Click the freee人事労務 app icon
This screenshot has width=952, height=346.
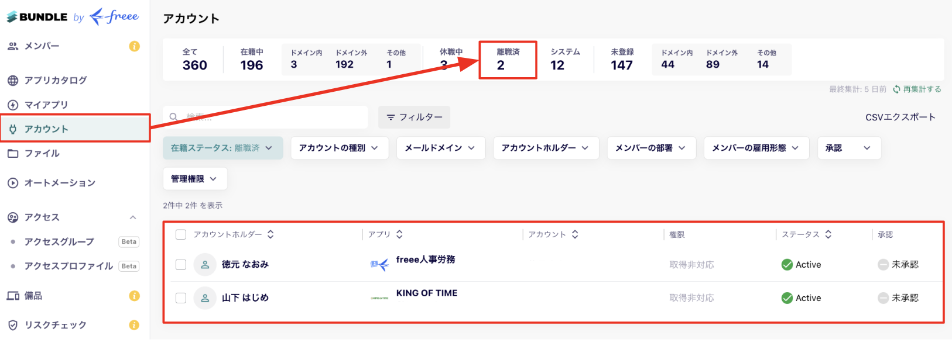pos(379,265)
